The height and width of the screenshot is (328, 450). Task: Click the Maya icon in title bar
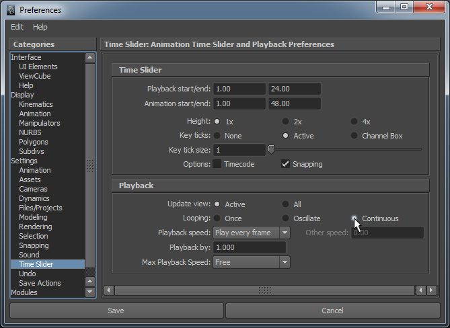[10, 9]
